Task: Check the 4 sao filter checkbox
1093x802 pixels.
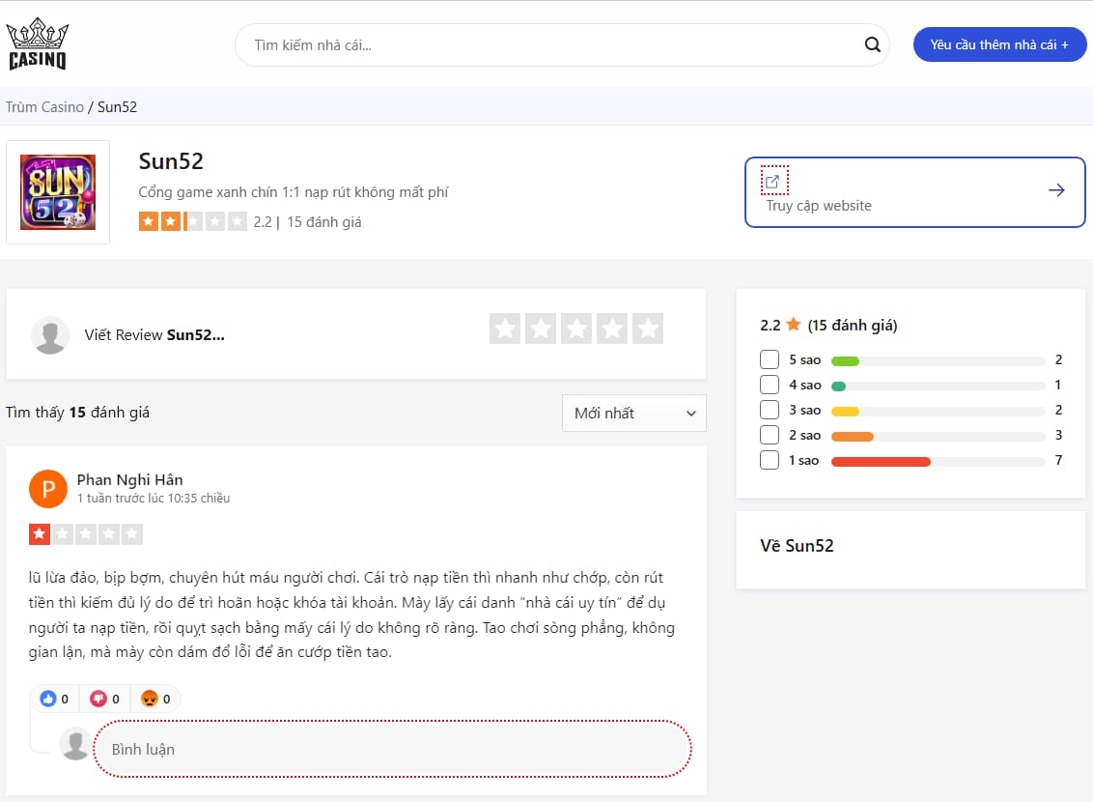Action: [x=770, y=385]
